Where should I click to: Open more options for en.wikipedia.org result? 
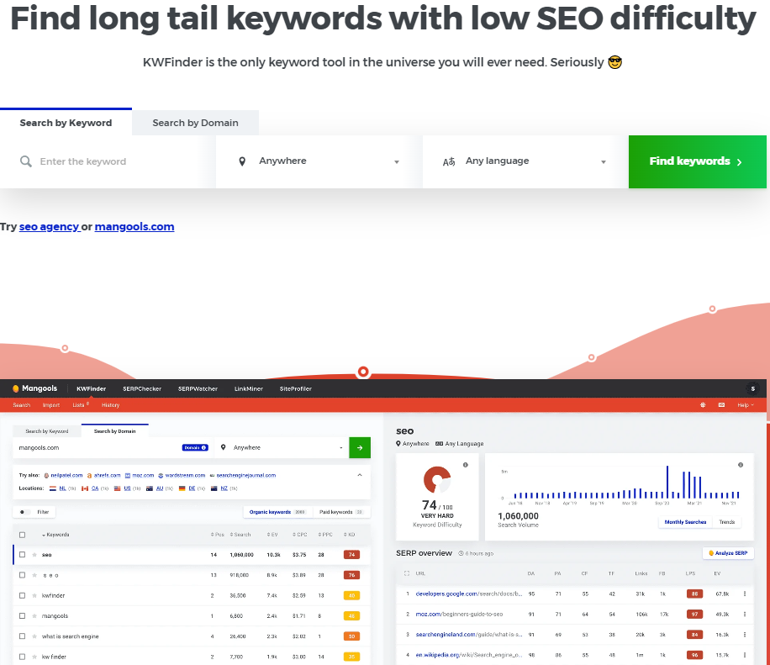(745, 655)
